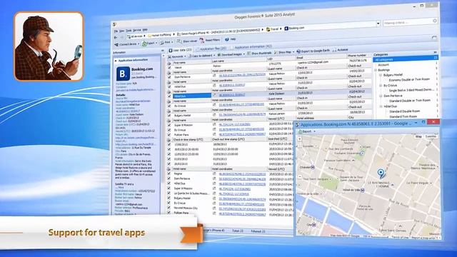
Task: Uncheck the 30/03/2013 20:00:00 row checkbox
Action: (x=169, y=149)
